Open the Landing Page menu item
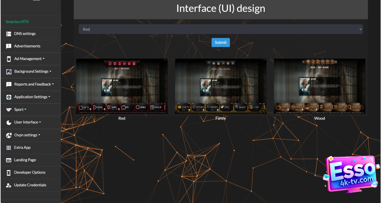The height and width of the screenshot is (203, 381). [x=25, y=160]
